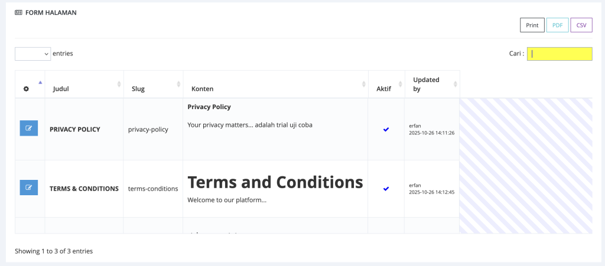Screen dimensions: 605x266
Task: Sort by Konten column arrows
Action: [364, 84]
